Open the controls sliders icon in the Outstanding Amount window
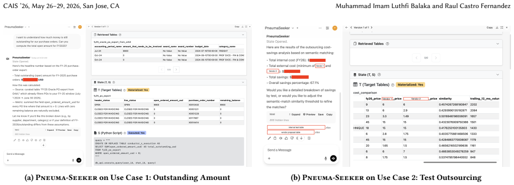This screenshot has height=185, width=514. (x=74, y=27)
